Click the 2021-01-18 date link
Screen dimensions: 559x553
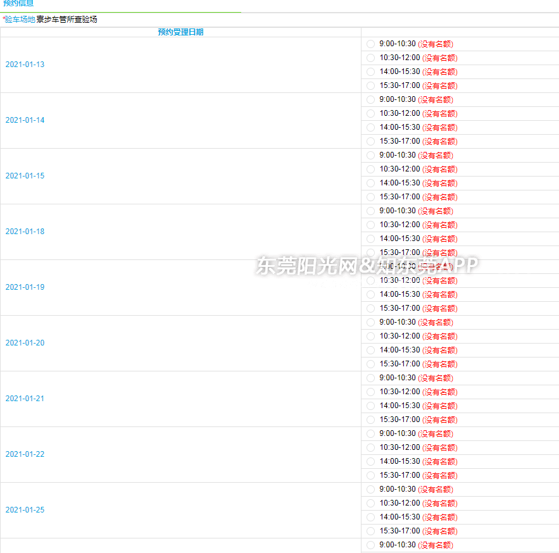pyautogui.click(x=25, y=232)
